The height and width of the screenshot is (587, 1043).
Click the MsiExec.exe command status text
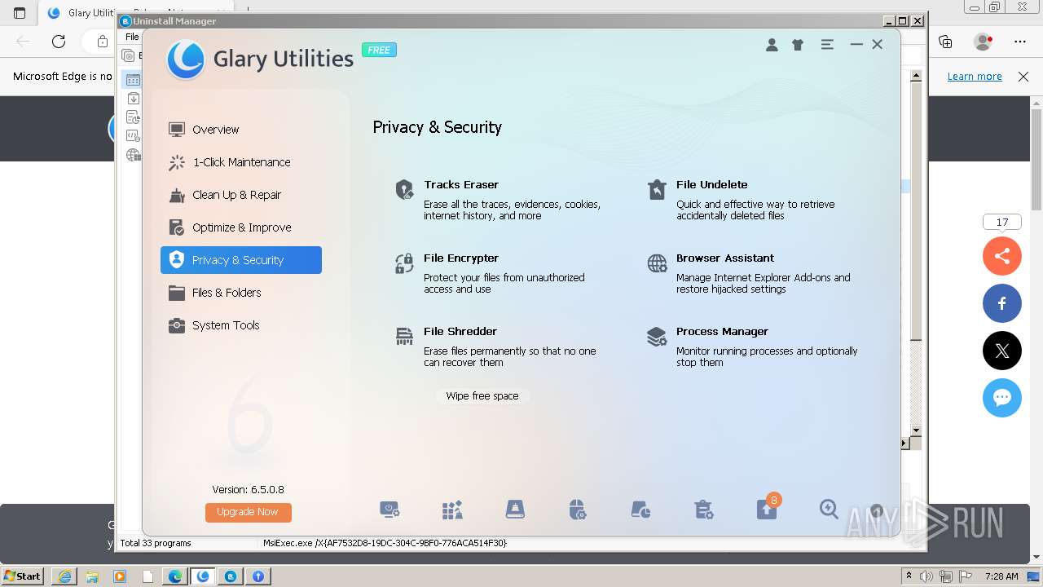click(385, 543)
